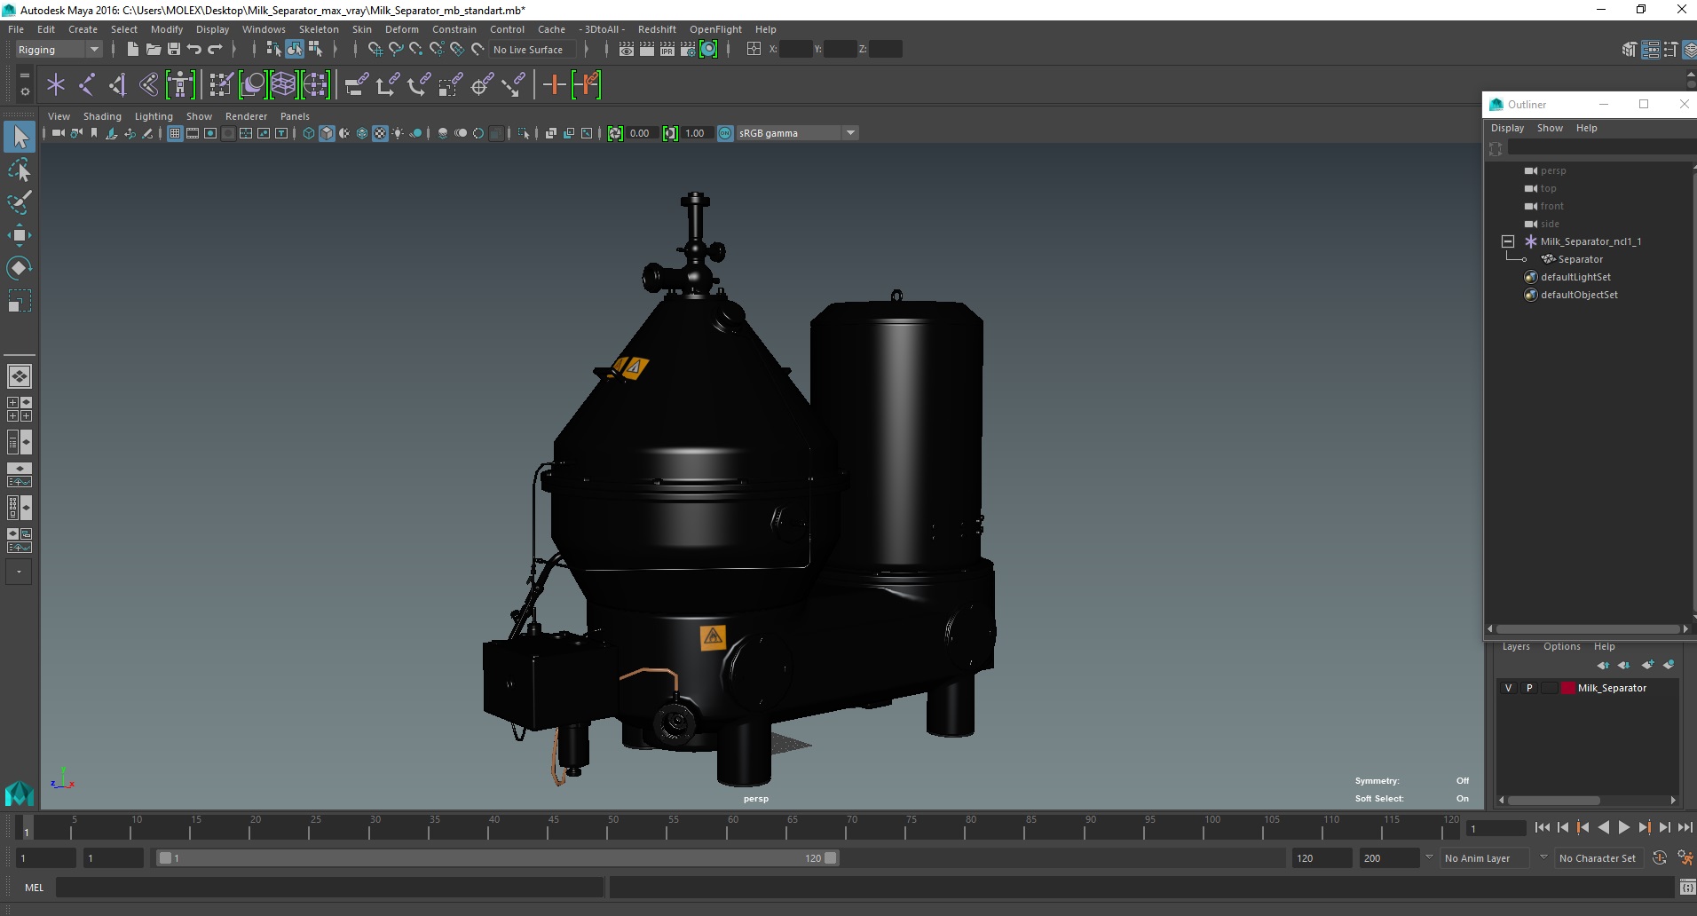The width and height of the screenshot is (1697, 916).
Task: Click the Set Key shelf icon
Action: [555, 85]
